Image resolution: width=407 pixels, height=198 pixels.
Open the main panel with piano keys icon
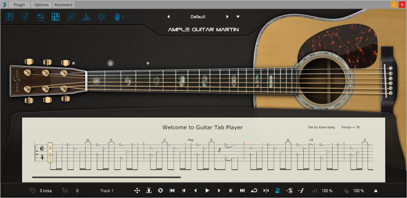(10, 17)
